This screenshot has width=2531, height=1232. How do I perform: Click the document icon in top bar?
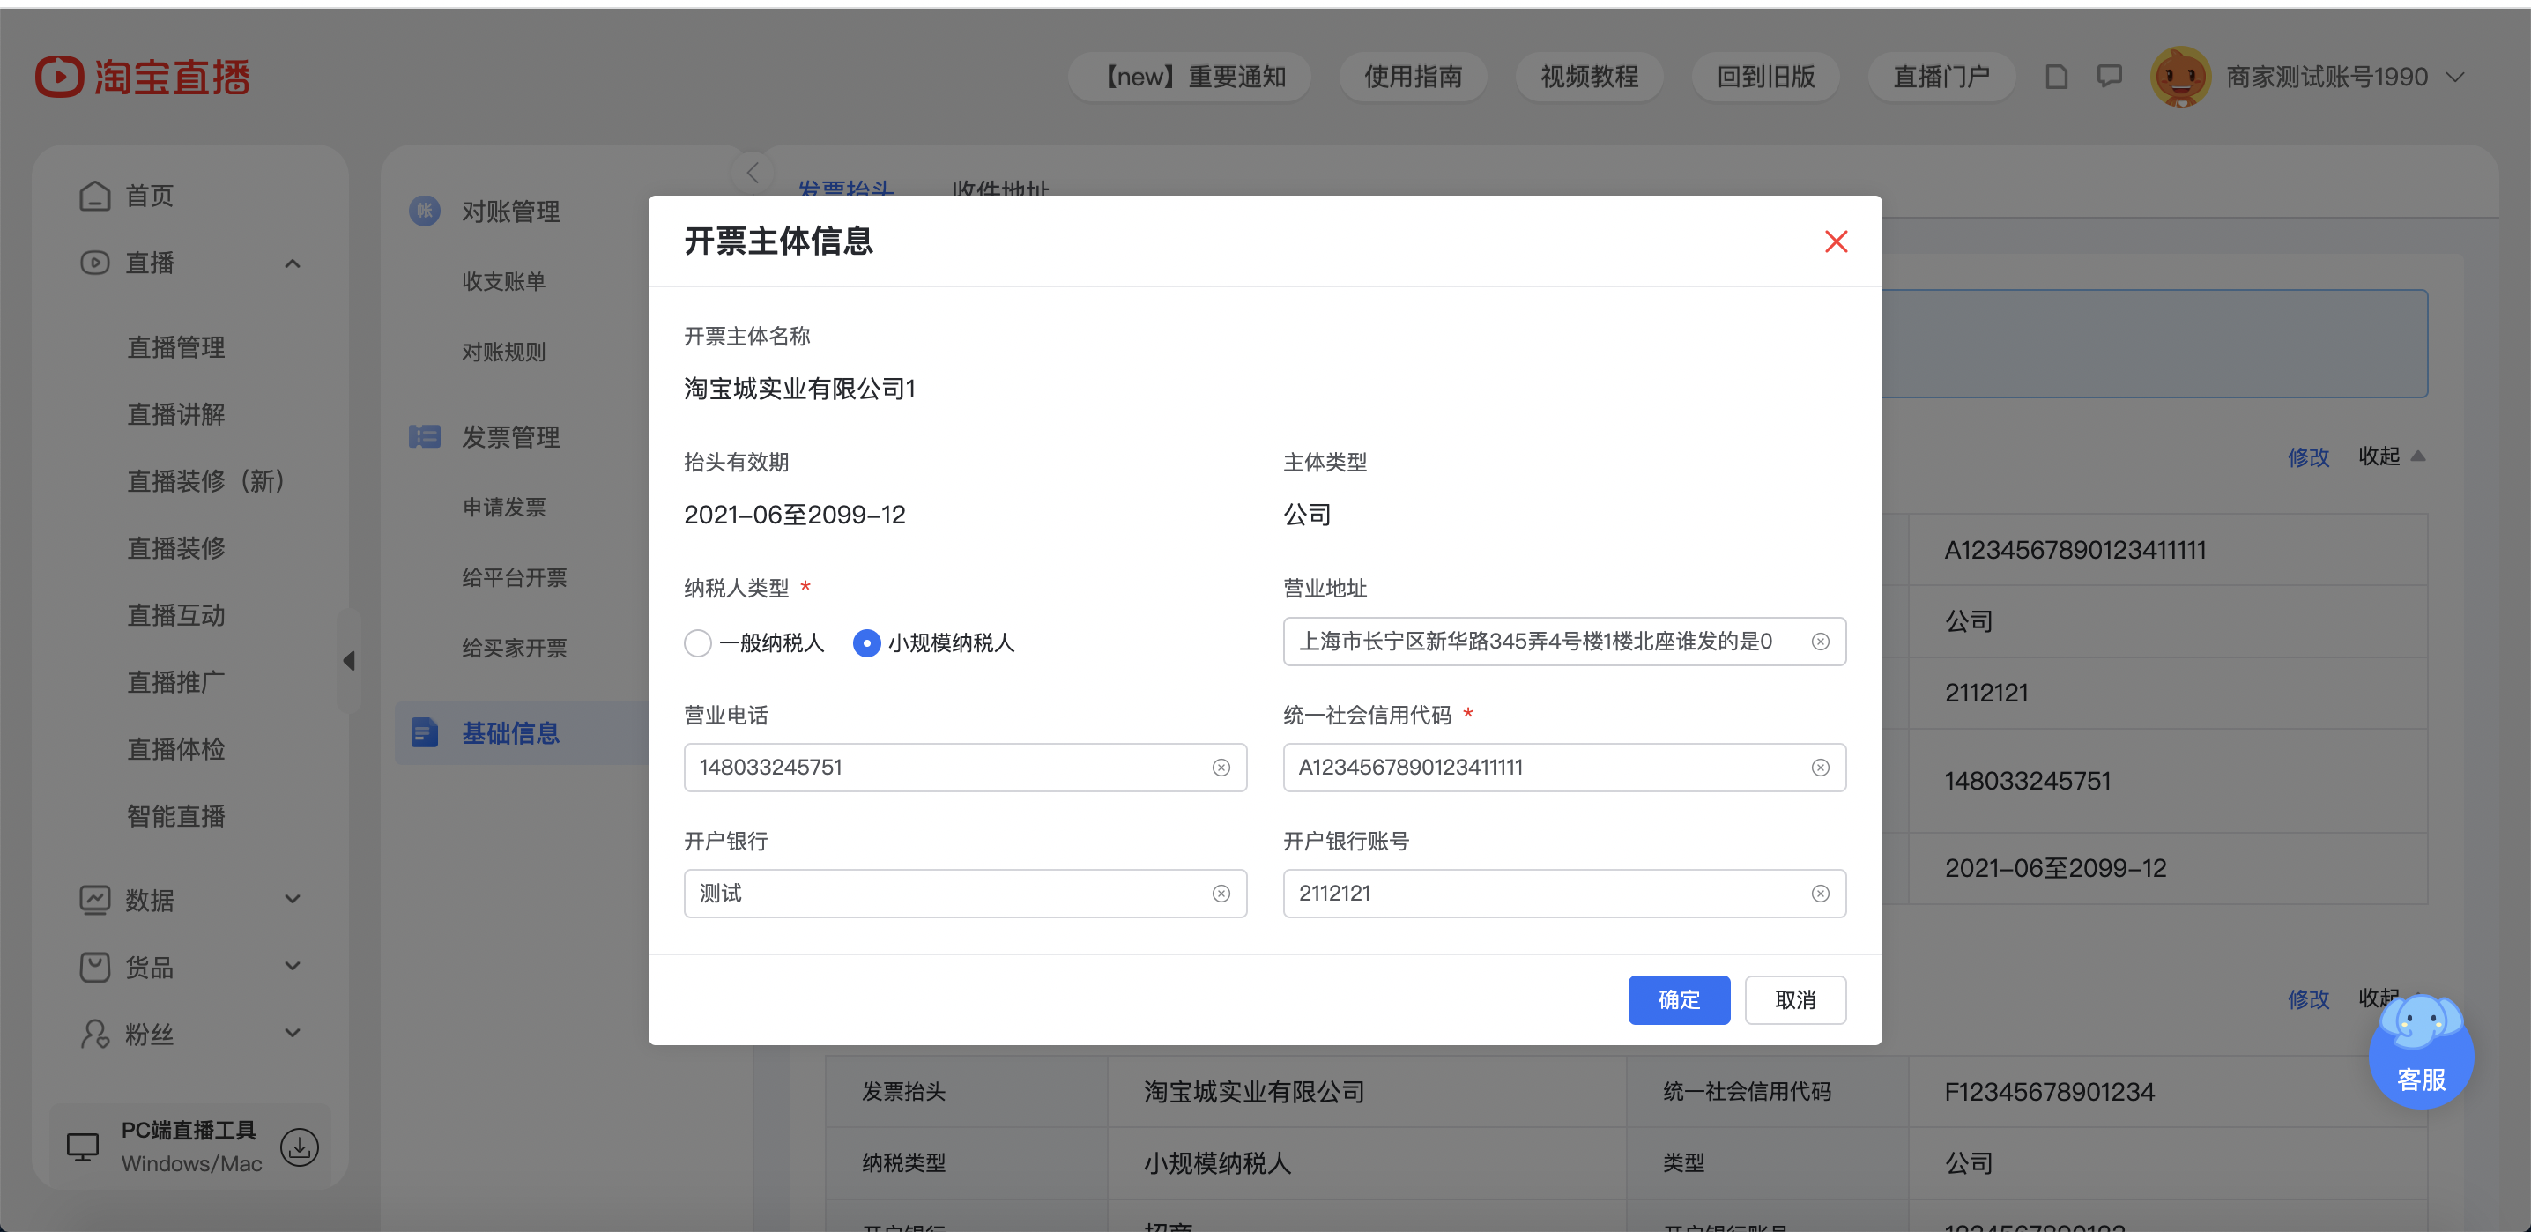(2055, 77)
